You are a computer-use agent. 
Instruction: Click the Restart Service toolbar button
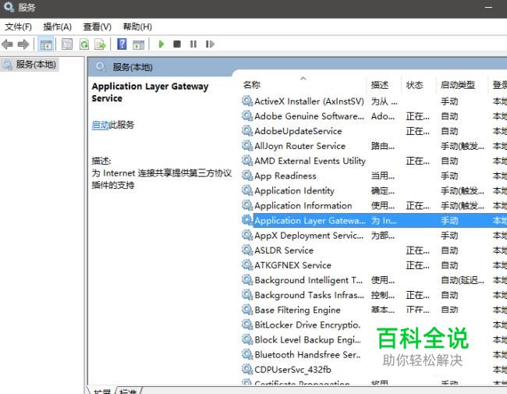point(210,44)
